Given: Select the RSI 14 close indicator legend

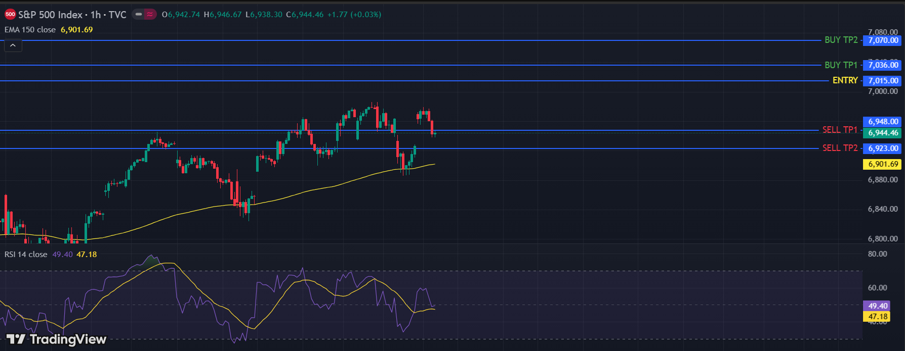Looking at the screenshot, I should click(26, 255).
